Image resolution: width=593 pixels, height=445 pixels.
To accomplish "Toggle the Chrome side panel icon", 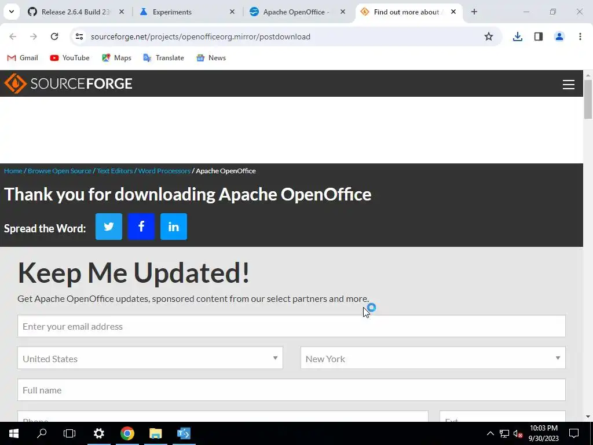I will tap(539, 37).
